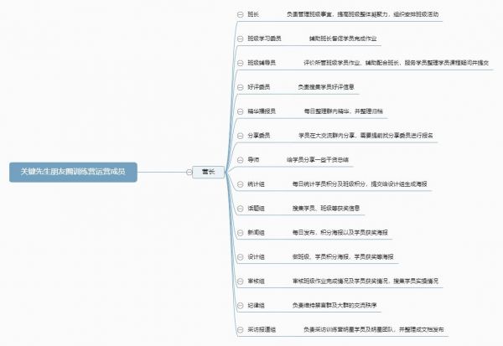Collapse the 班级学习委员 branch
Screen dimensions: 503x346
[241, 39]
